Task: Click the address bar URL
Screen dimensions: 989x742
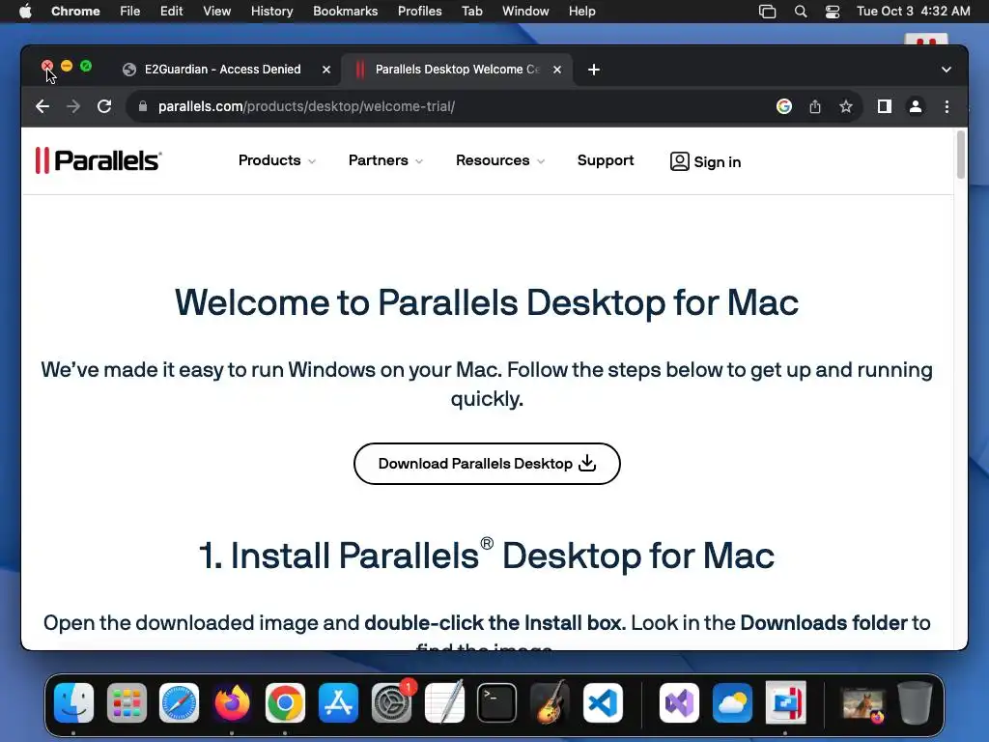Action: (306, 106)
